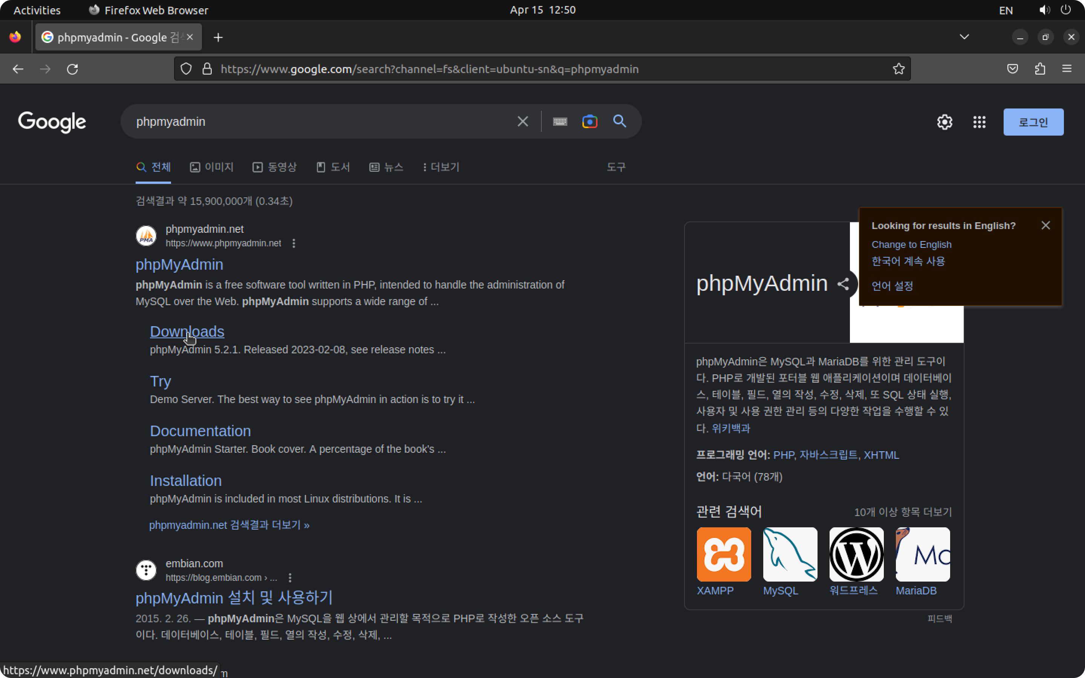Screen dimensions: 1085x678
Task: Open the tracking protection shield icon
Action: 186,69
